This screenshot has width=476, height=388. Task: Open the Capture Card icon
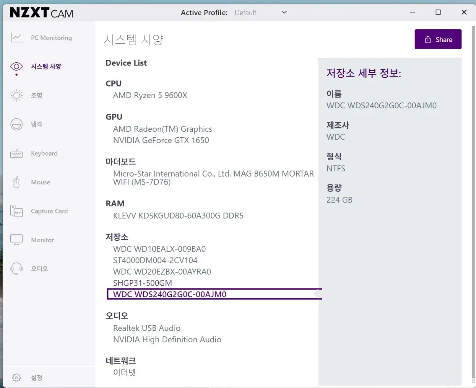point(16,211)
